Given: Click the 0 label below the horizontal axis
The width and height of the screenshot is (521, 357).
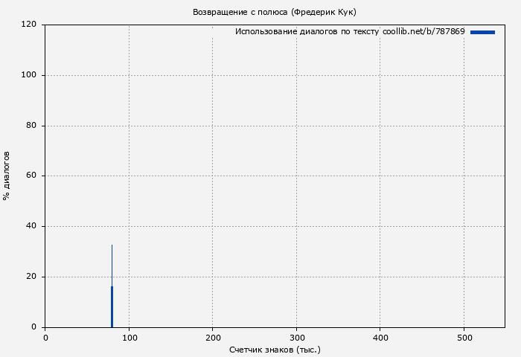Looking at the screenshot, I should click(45, 338).
